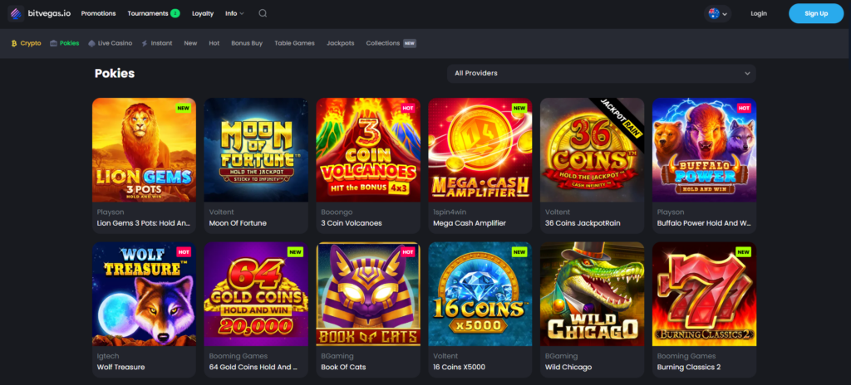
Task: Open Burning Classics 2 game thumbnail
Action: [x=705, y=294]
